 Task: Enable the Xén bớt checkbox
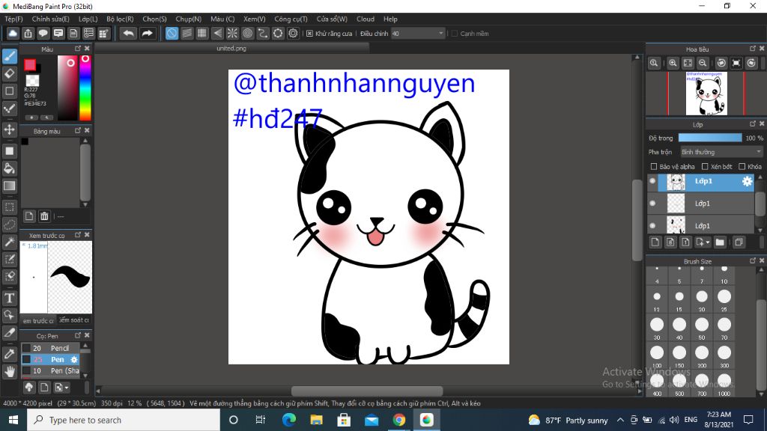(705, 167)
